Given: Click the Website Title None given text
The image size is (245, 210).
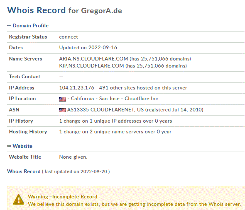Looking at the screenshot, I should (73, 157).
